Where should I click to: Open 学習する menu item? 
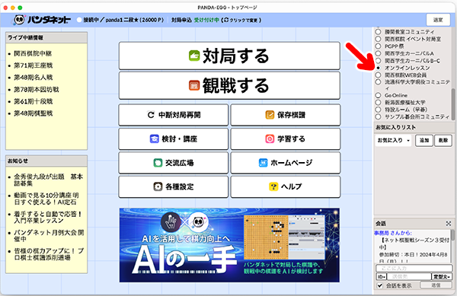[286, 138]
